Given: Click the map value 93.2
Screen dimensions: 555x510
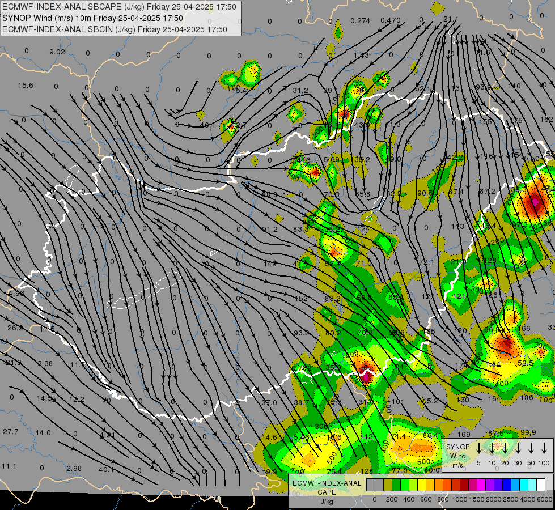Looking at the screenshot, I should click(302, 333).
